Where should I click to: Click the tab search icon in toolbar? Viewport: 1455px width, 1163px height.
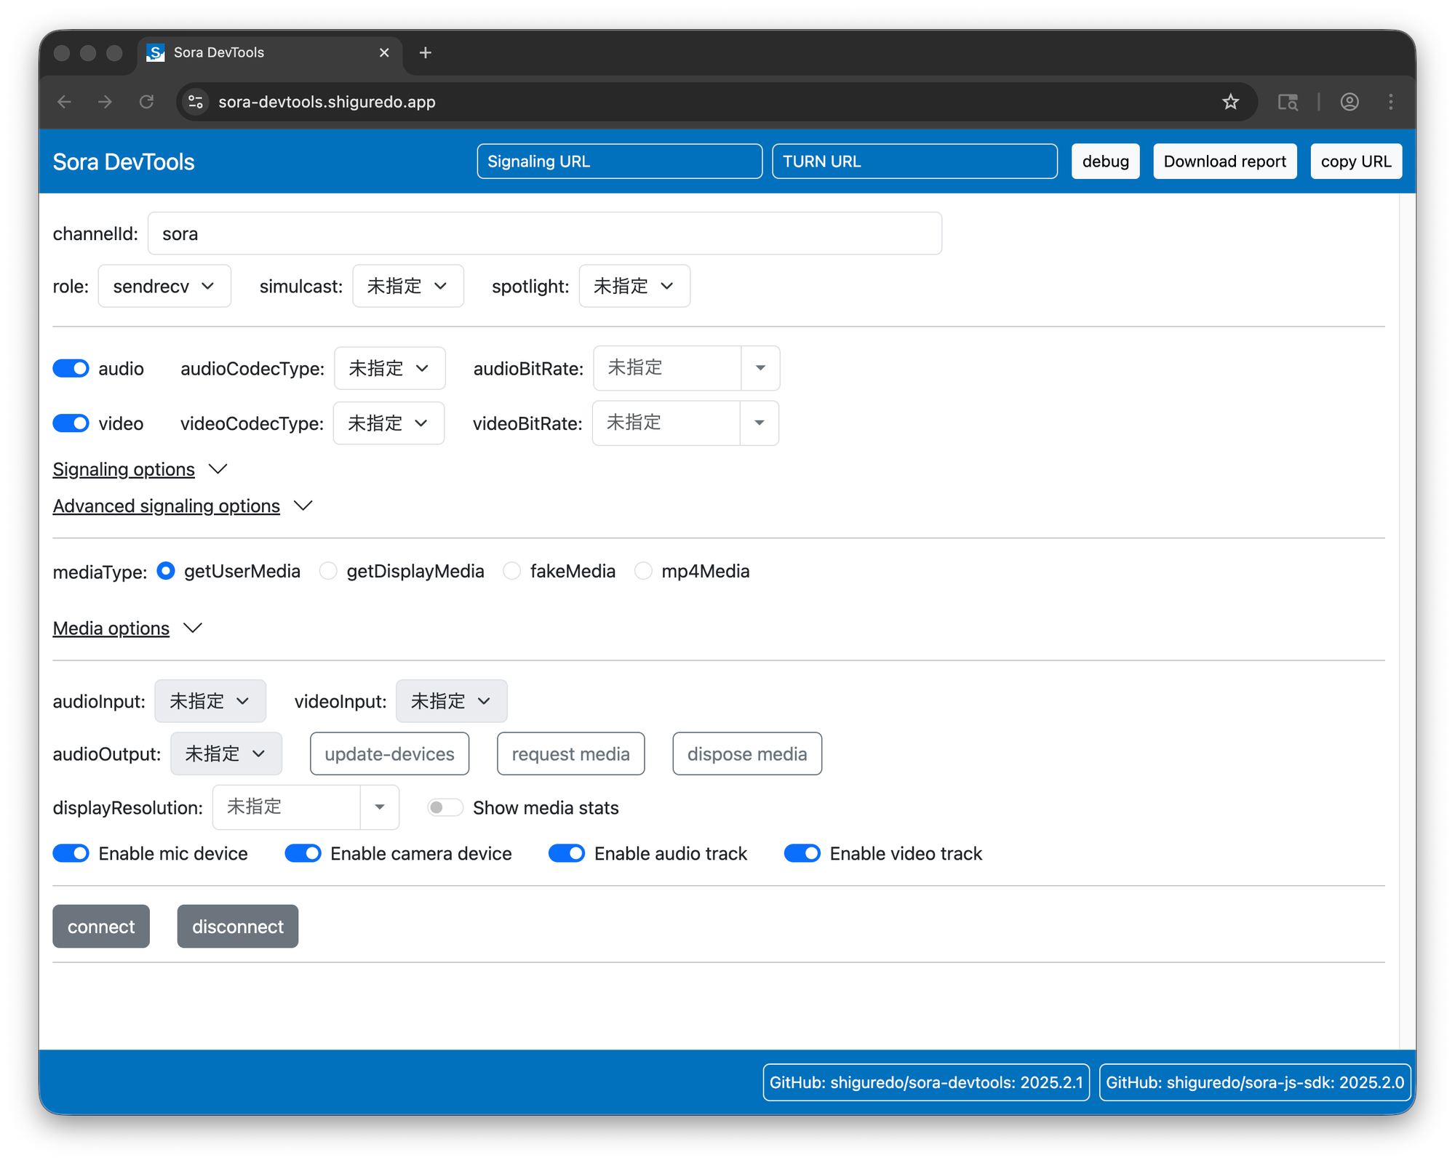(1288, 102)
